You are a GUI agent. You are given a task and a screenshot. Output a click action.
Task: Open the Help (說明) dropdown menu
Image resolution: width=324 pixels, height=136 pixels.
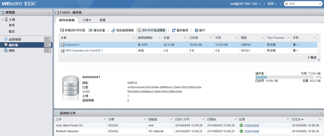(x=272, y=4)
